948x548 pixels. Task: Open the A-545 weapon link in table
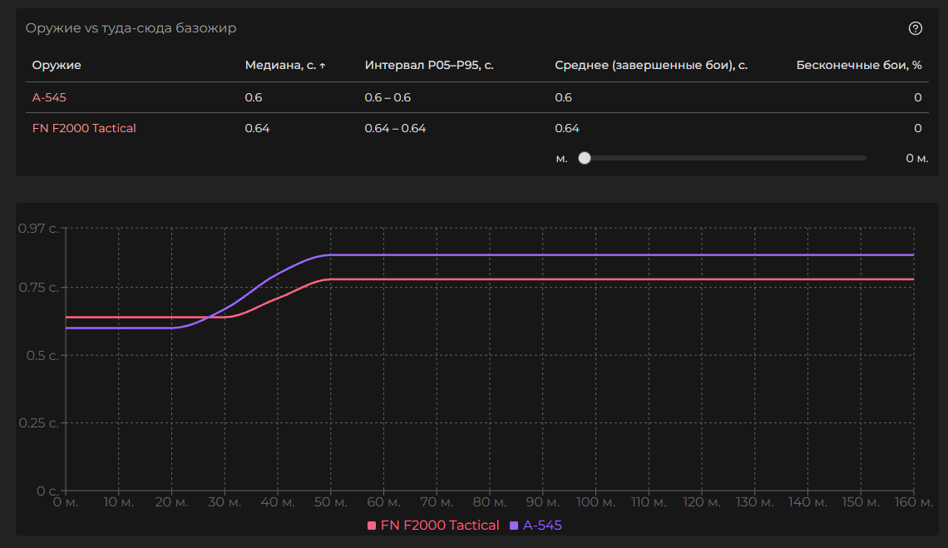49,97
